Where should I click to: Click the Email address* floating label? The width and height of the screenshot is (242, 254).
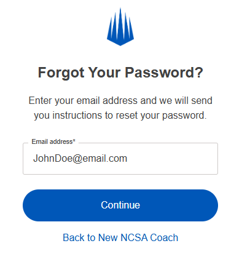pos(53,141)
